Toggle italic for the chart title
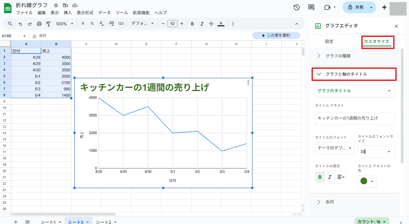This screenshot has height=224, width=409. pyautogui.click(x=329, y=177)
